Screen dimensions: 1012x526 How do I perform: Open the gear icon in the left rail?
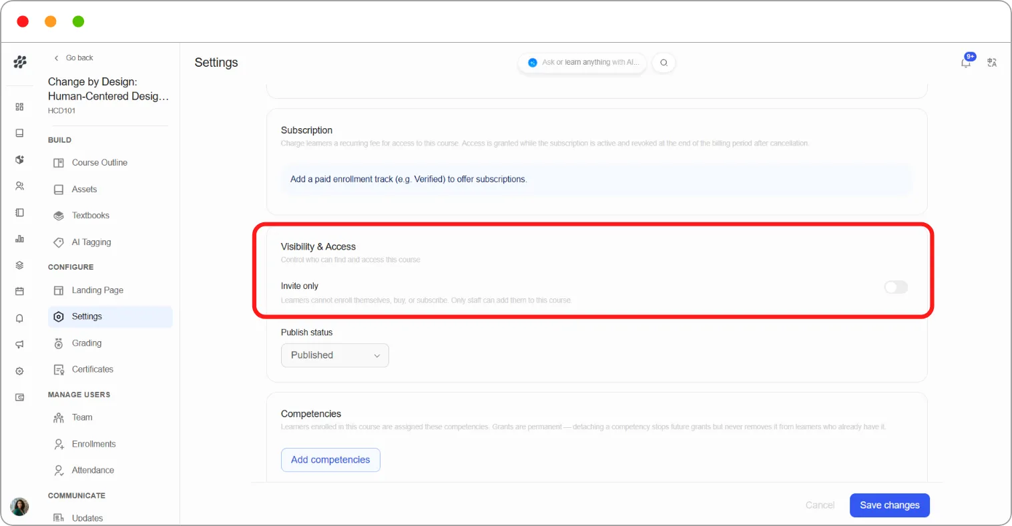tap(19, 371)
